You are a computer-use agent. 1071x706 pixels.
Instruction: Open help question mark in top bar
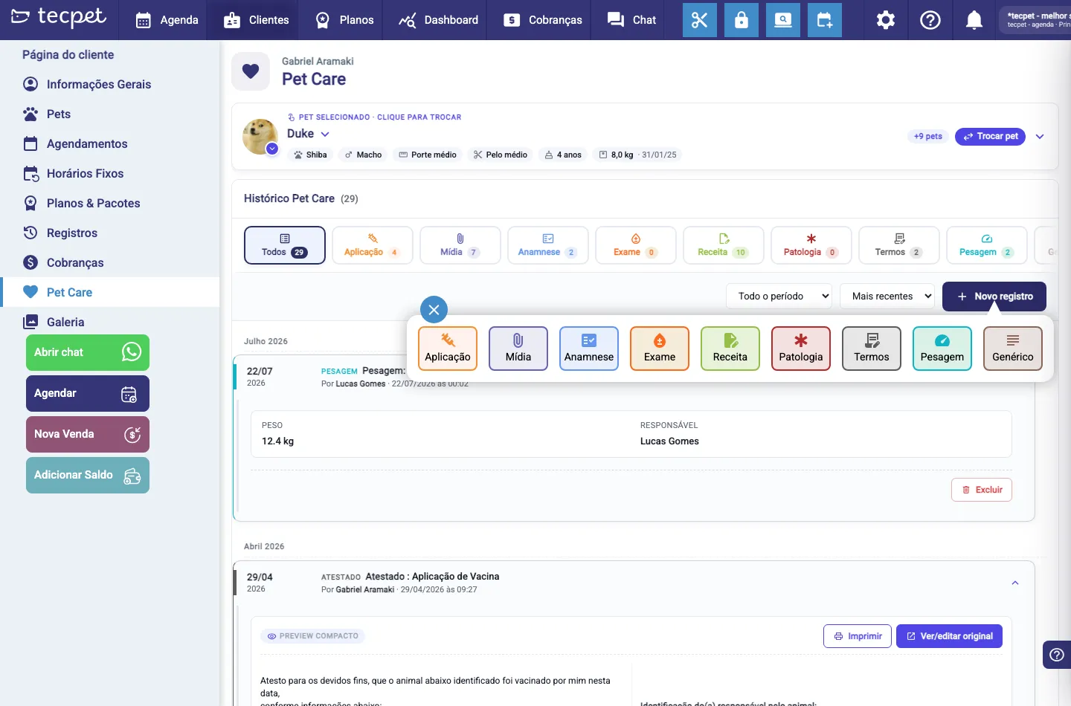930,20
